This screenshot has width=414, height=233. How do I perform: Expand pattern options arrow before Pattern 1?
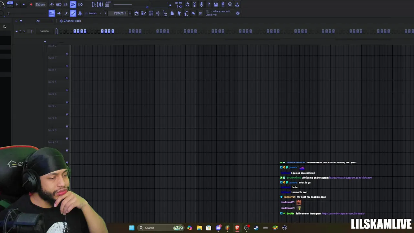point(106,13)
